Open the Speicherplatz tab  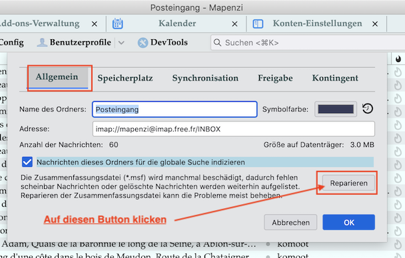(x=125, y=78)
